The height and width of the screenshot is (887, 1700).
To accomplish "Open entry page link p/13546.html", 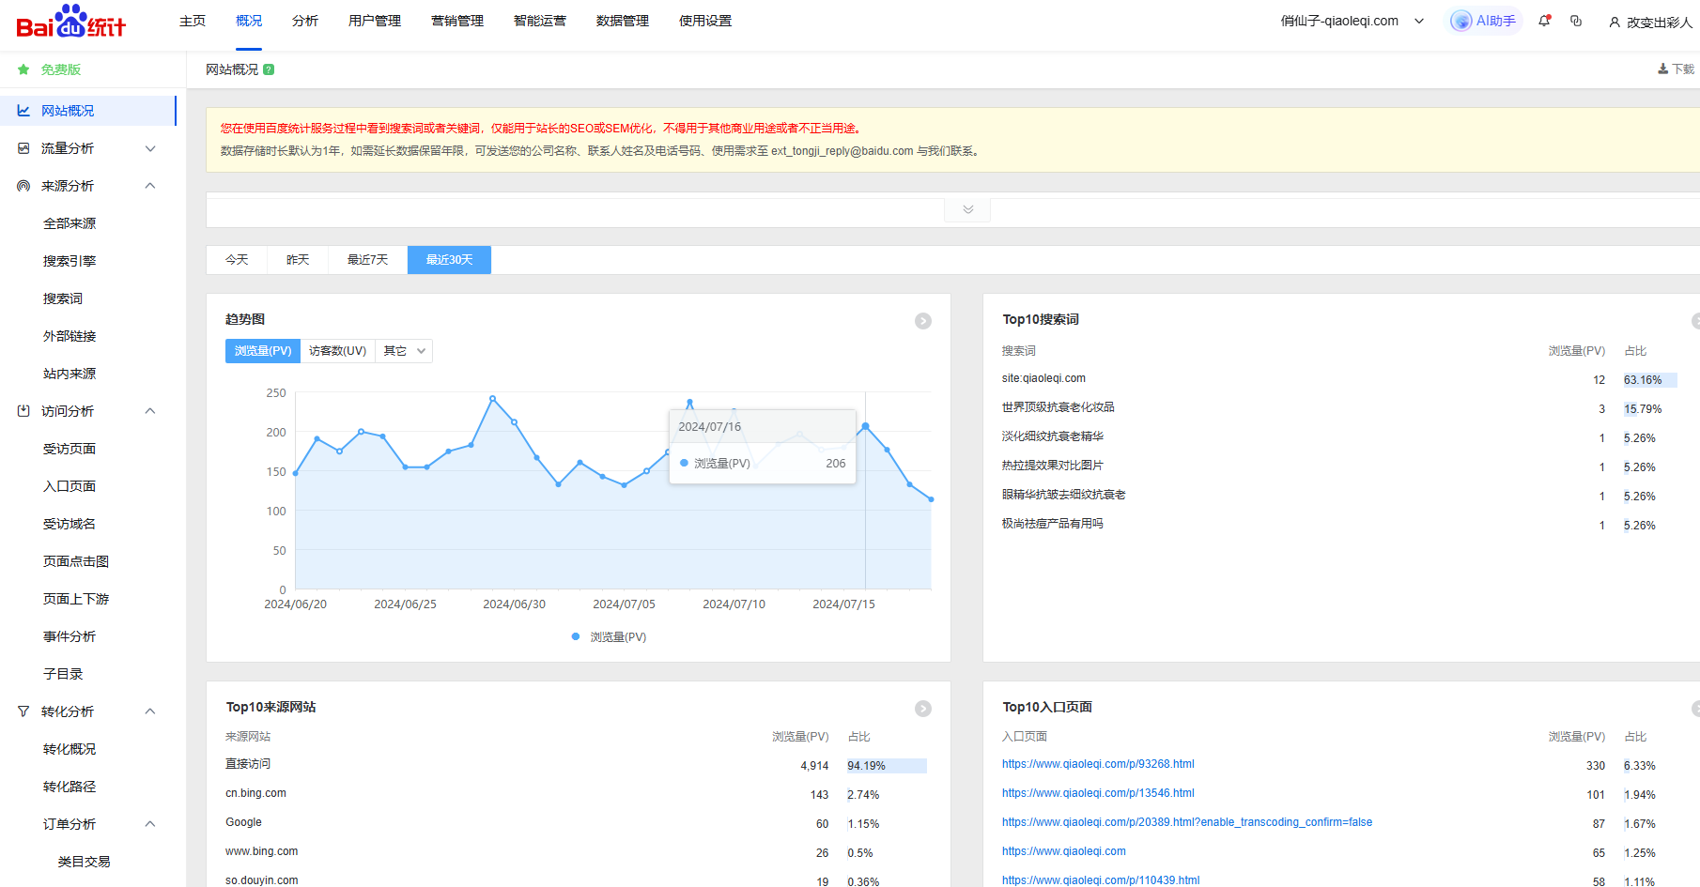I will point(1098,793).
